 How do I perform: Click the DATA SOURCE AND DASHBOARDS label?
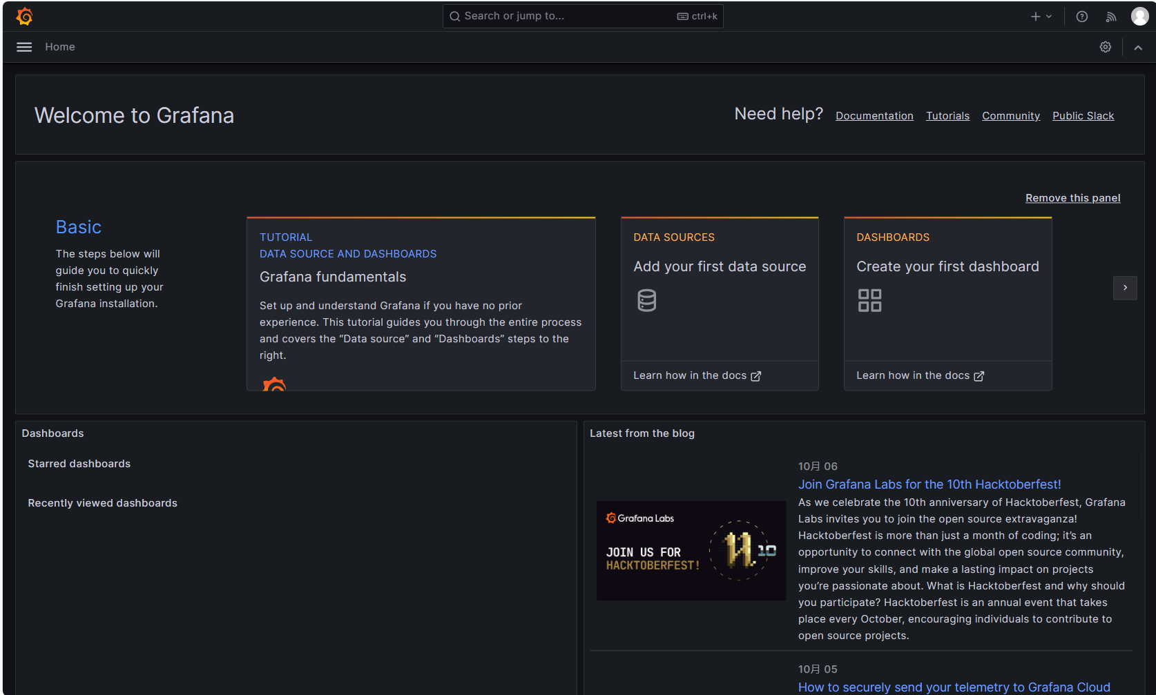[348, 254]
